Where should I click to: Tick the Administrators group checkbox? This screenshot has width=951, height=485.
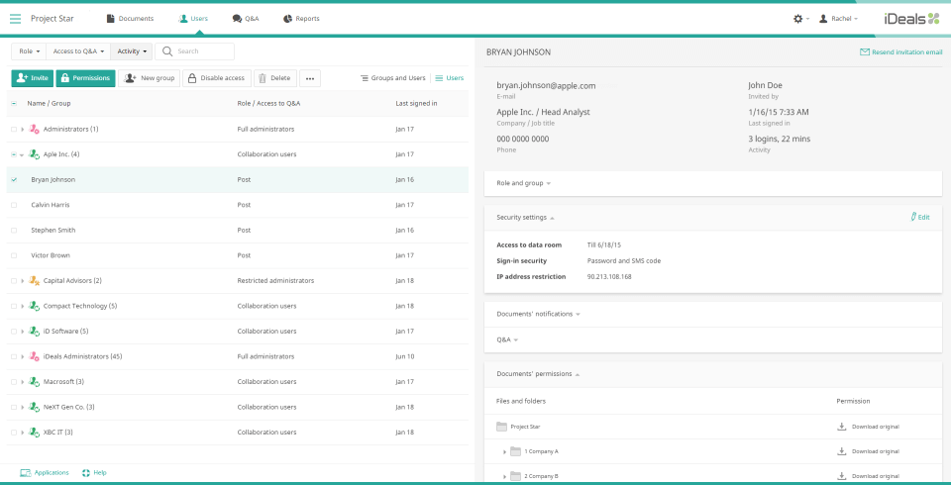click(14, 130)
